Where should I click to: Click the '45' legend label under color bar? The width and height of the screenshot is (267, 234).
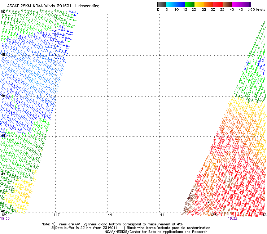(241, 9)
